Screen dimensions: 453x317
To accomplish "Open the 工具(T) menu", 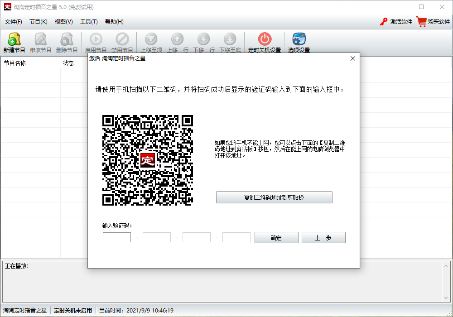I will coord(89,22).
